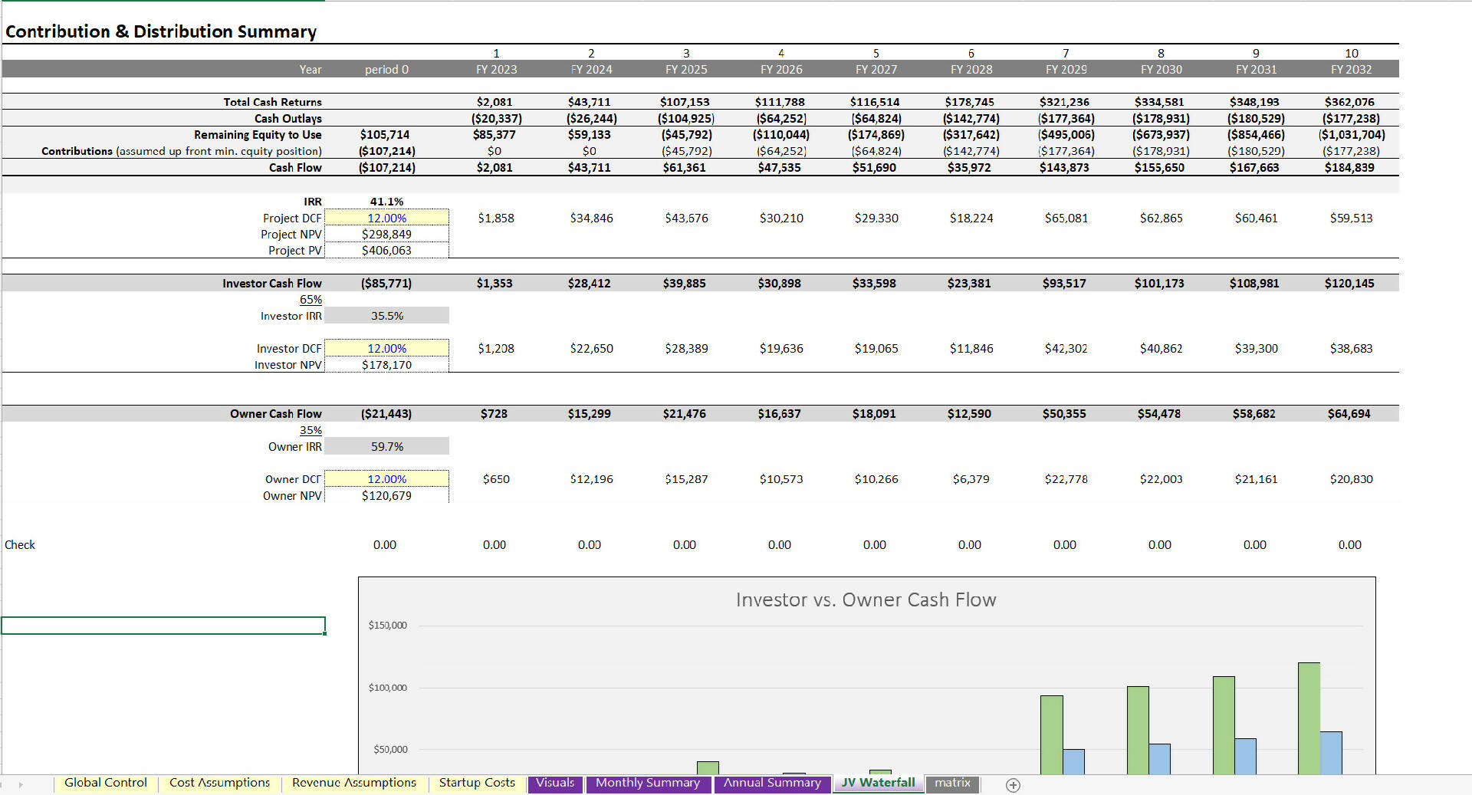
Task: Select Total Cash Returns row label
Action: point(272,102)
